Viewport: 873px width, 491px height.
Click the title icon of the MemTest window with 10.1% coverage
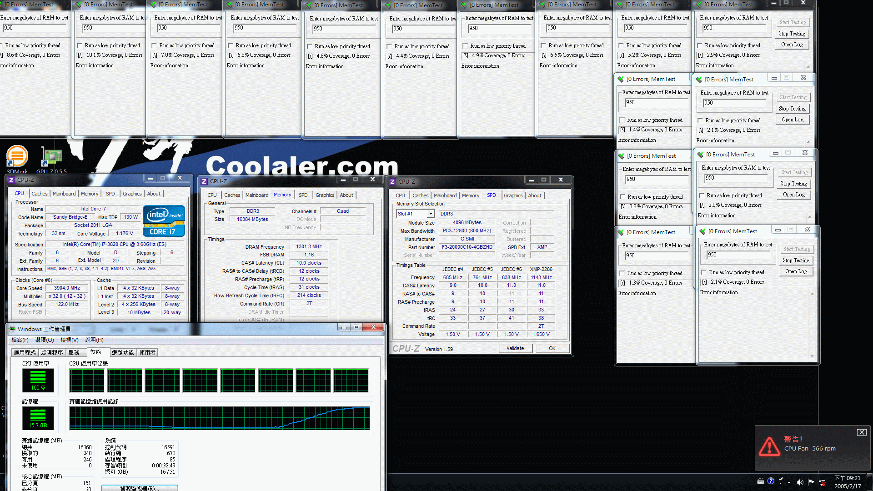(79, 5)
